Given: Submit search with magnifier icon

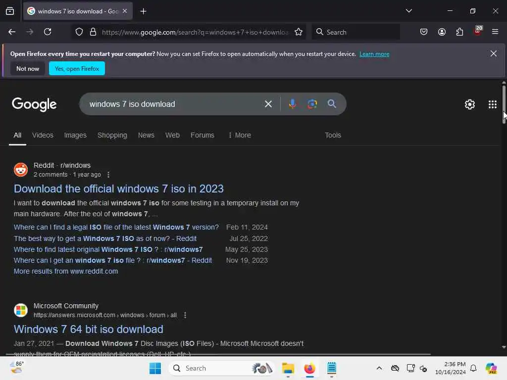Looking at the screenshot, I should [332, 104].
